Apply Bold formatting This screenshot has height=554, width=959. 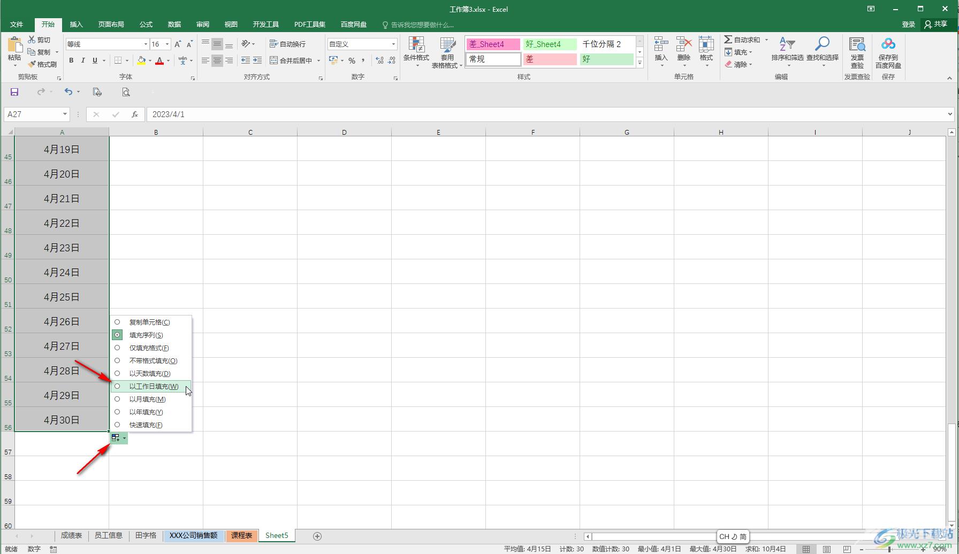pos(71,60)
